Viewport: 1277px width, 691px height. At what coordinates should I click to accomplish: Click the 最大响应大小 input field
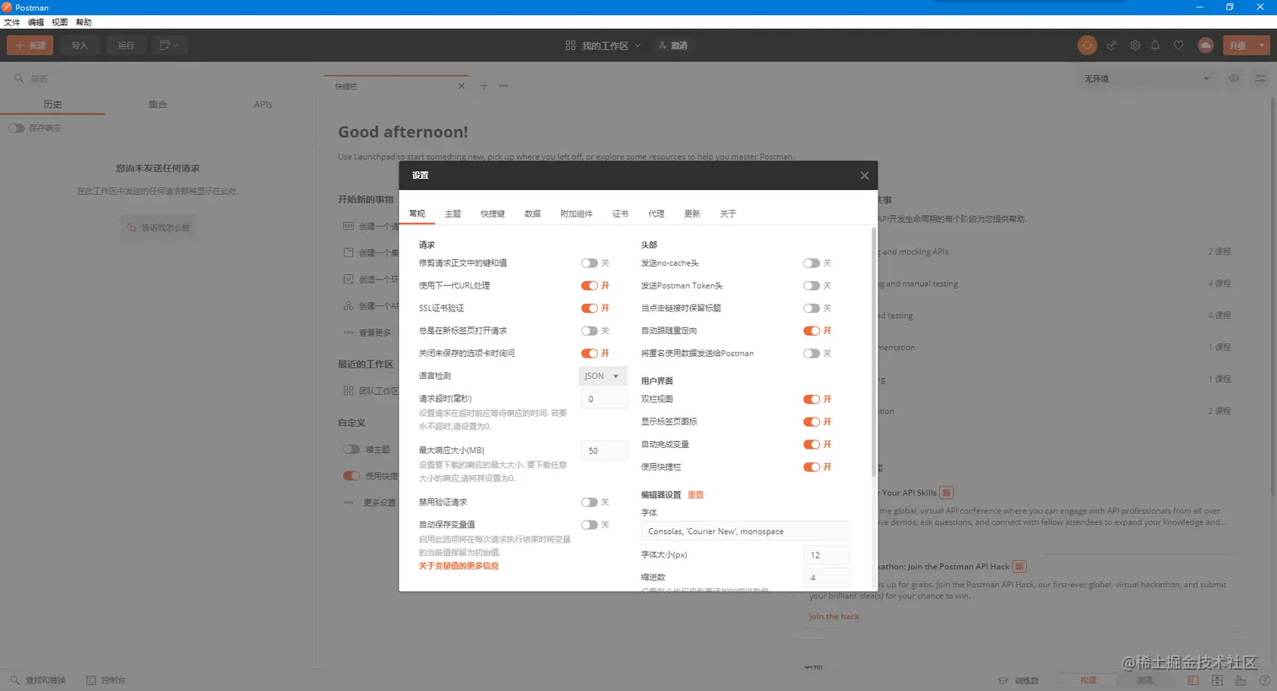(604, 451)
